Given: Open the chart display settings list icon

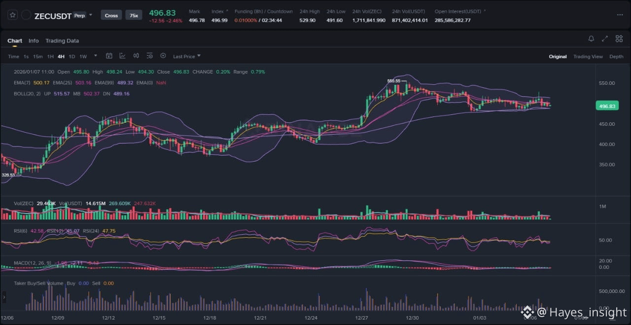Looking at the screenshot, I should (149, 56).
